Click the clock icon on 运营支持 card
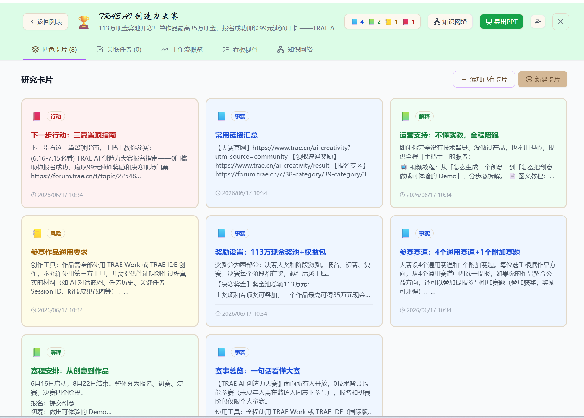This screenshot has height=418, width=584. point(402,195)
